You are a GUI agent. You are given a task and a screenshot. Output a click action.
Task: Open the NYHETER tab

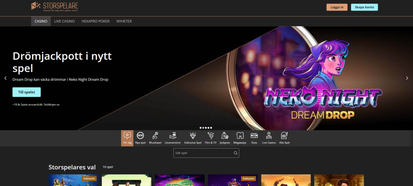(x=124, y=21)
